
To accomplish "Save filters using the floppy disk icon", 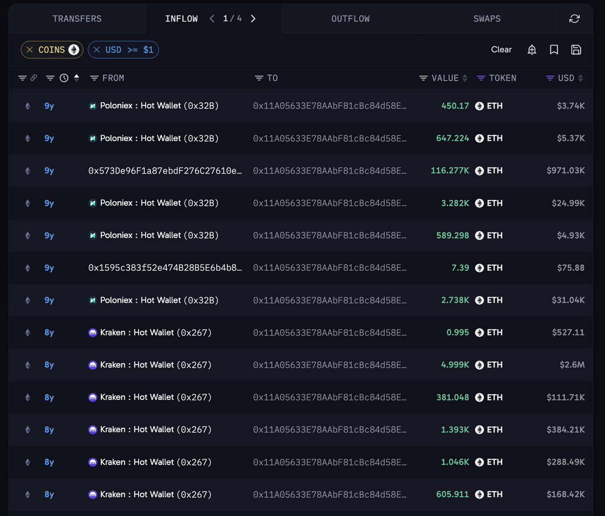I will pos(576,49).
